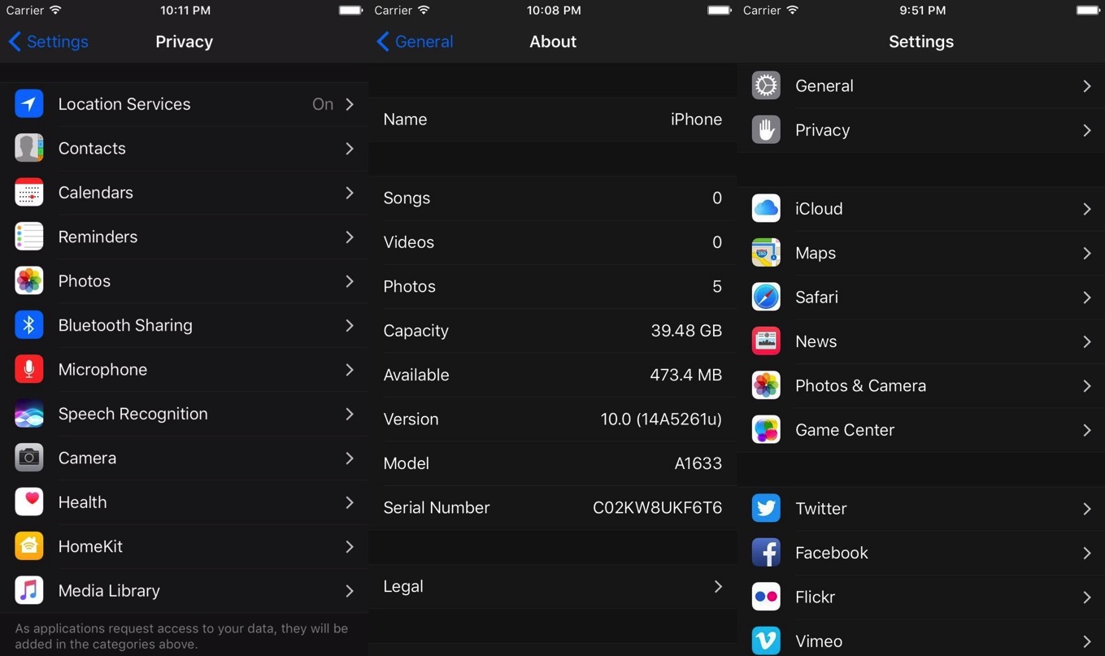Open the iCloud cloud icon
This screenshot has height=656, width=1105.
tap(766, 209)
